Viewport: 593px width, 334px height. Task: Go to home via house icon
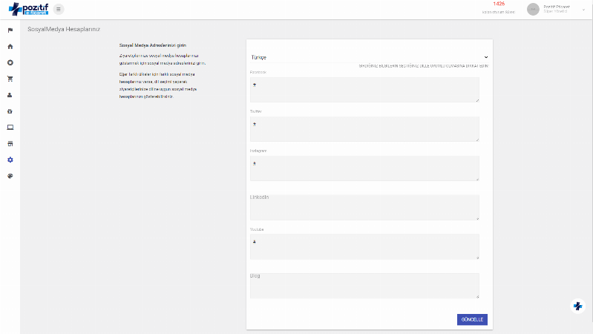click(x=10, y=47)
